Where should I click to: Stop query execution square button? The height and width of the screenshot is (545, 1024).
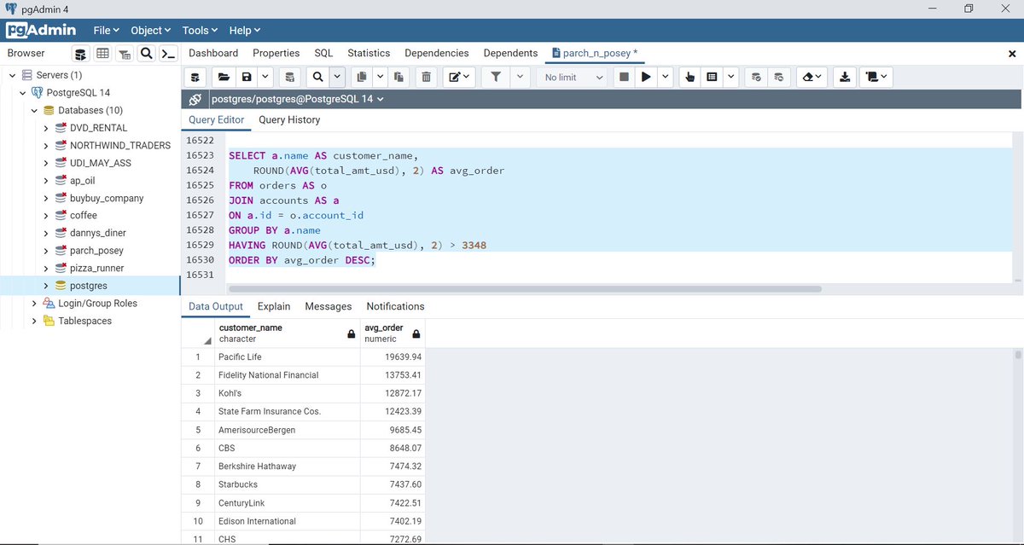click(x=625, y=77)
